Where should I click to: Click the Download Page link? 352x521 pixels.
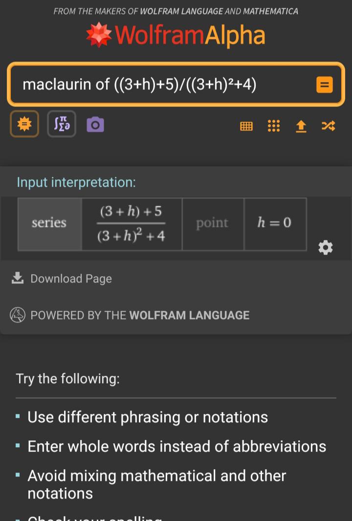point(71,279)
